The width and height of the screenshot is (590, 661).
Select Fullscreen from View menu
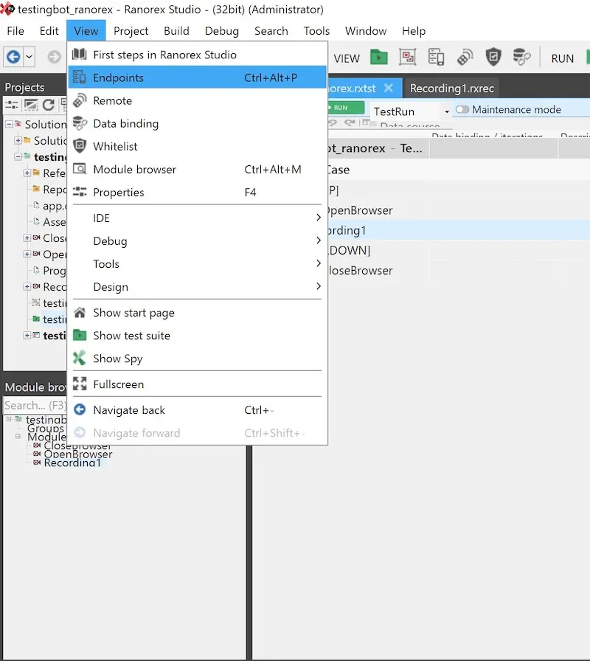point(197,384)
